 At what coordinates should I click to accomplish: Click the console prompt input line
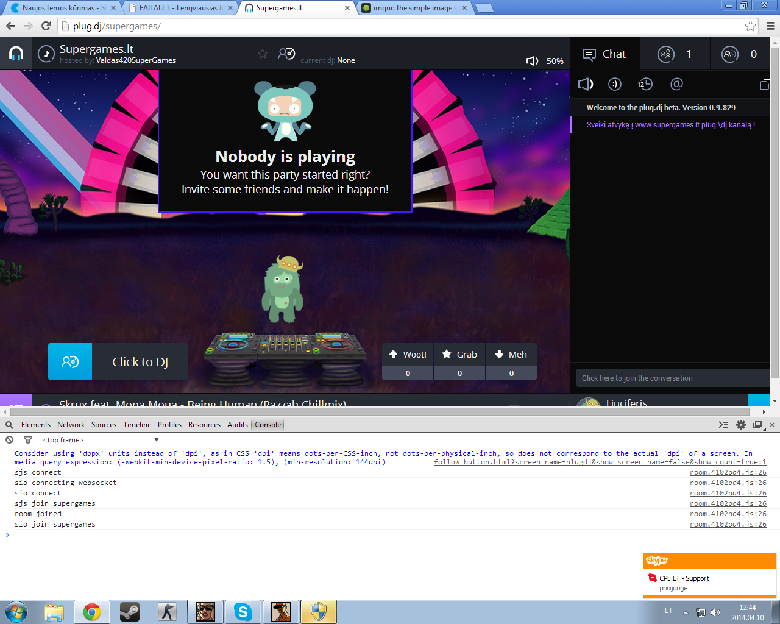(x=390, y=534)
